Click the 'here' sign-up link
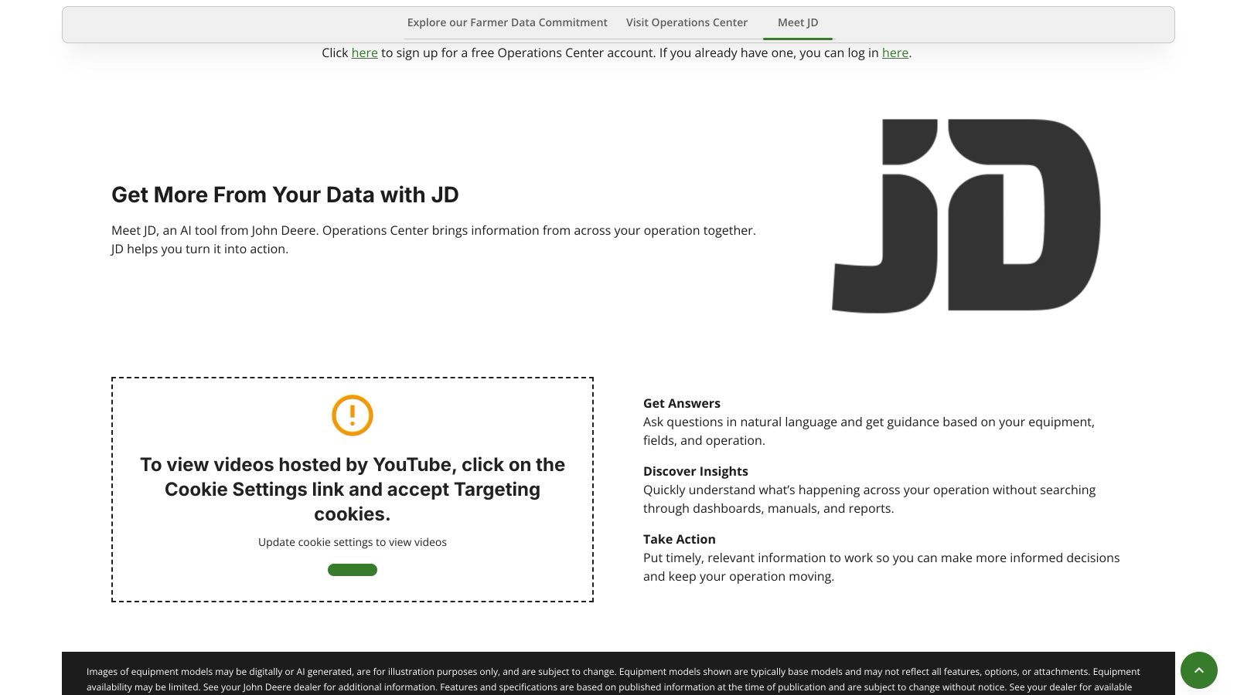The width and height of the screenshot is (1237, 695). (x=364, y=53)
